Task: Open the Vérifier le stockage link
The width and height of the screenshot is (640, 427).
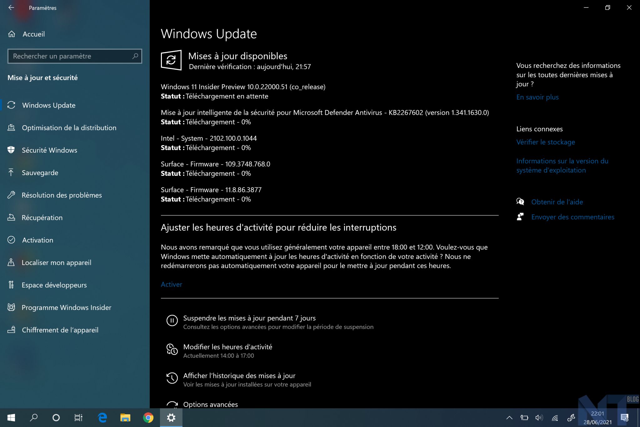Action: click(545, 142)
